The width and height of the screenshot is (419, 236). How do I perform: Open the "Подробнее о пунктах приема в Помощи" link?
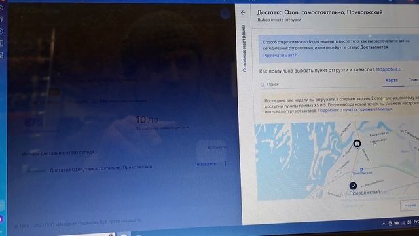pyautogui.click(x=355, y=109)
